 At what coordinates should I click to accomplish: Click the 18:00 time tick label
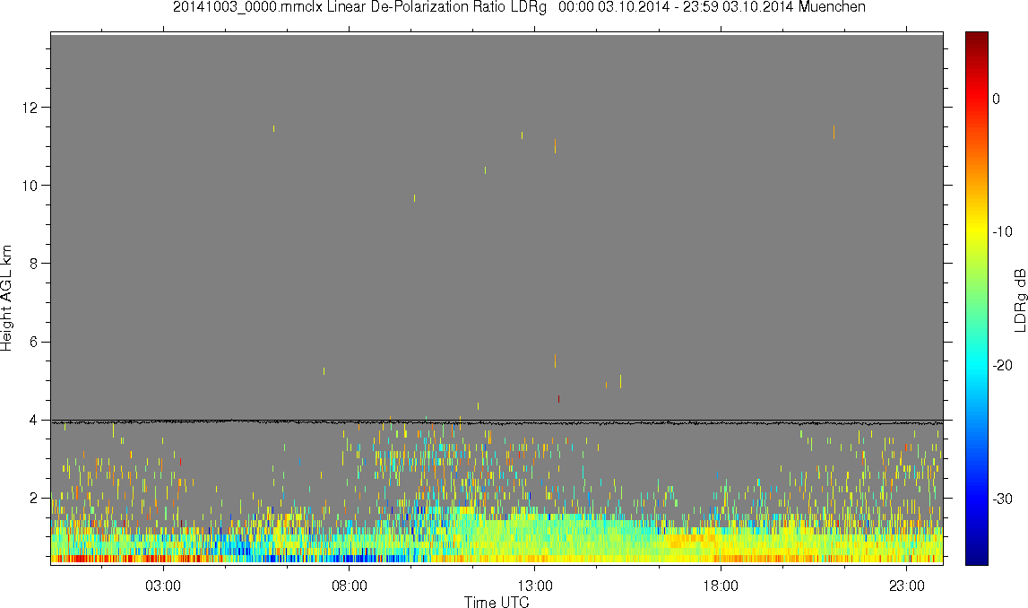tap(721, 586)
